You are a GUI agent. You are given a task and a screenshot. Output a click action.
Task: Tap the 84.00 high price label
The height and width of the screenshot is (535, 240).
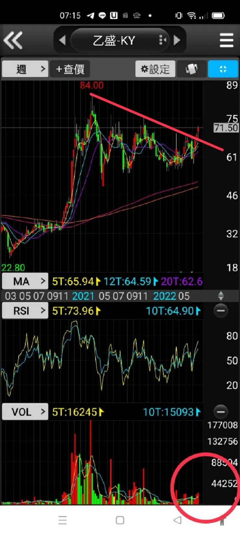pyautogui.click(x=92, y=85)
